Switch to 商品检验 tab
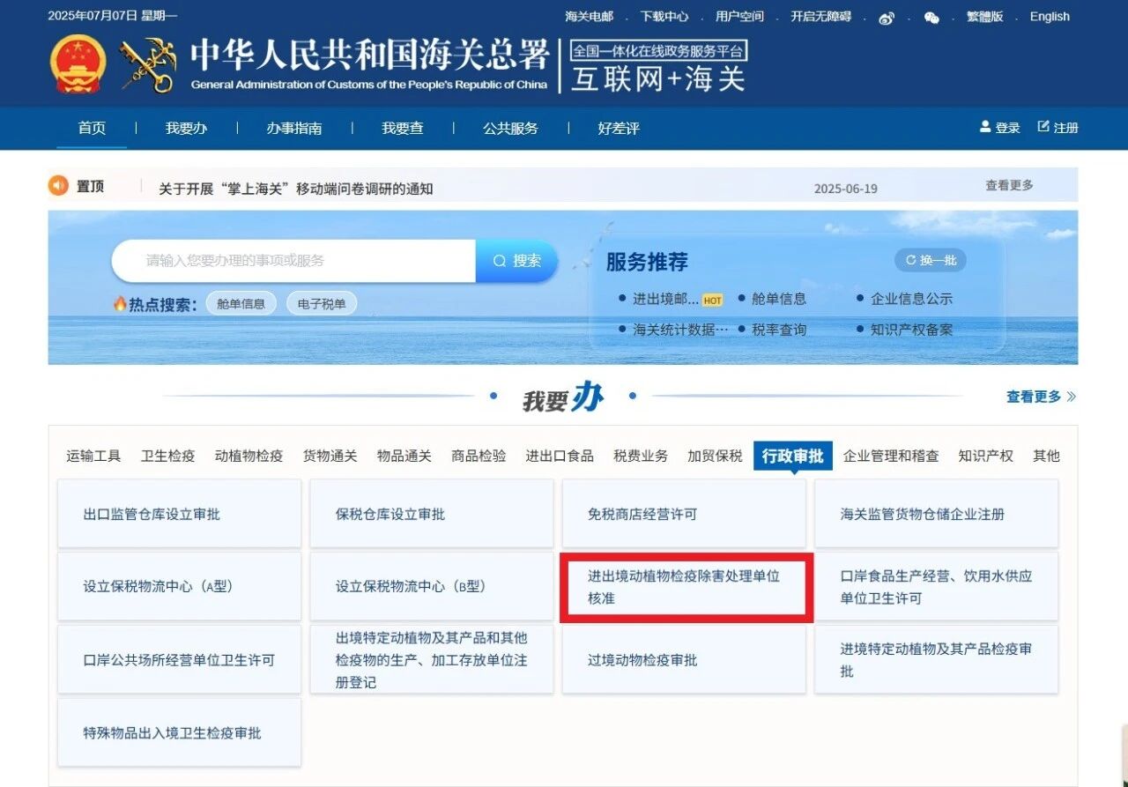 pyautogui.click(x=479, y=456)
